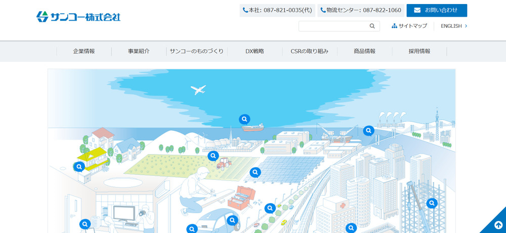Viewport: 506px width, 233px height.
Task: Click the search magnifier icon in search box
Action: pyautogui.click(x=372, y=26)
